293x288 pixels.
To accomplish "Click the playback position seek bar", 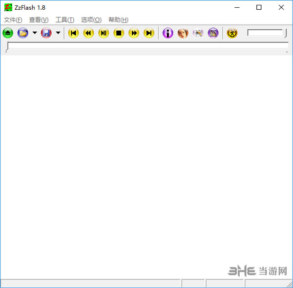I will click(146, 46).
